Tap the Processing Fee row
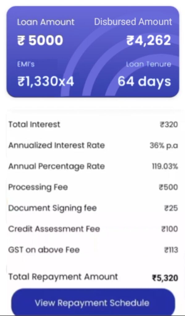The width and height of the screenshot is (185, 316). pos(93,187)
